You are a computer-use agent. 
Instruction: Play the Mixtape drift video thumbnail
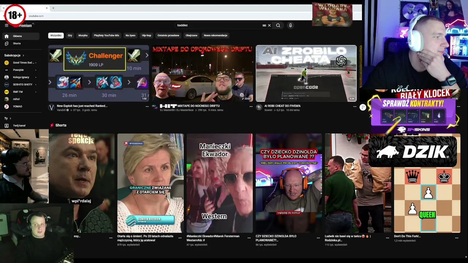point(203,73)
